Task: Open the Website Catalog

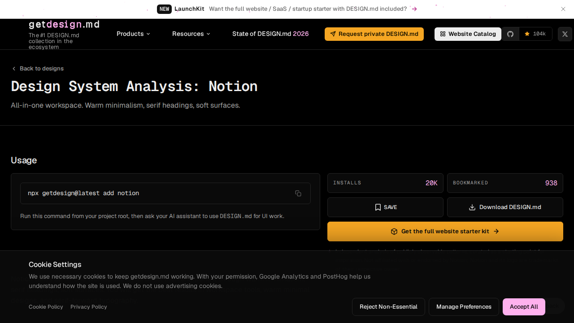Action: click(x=468, y=34)
